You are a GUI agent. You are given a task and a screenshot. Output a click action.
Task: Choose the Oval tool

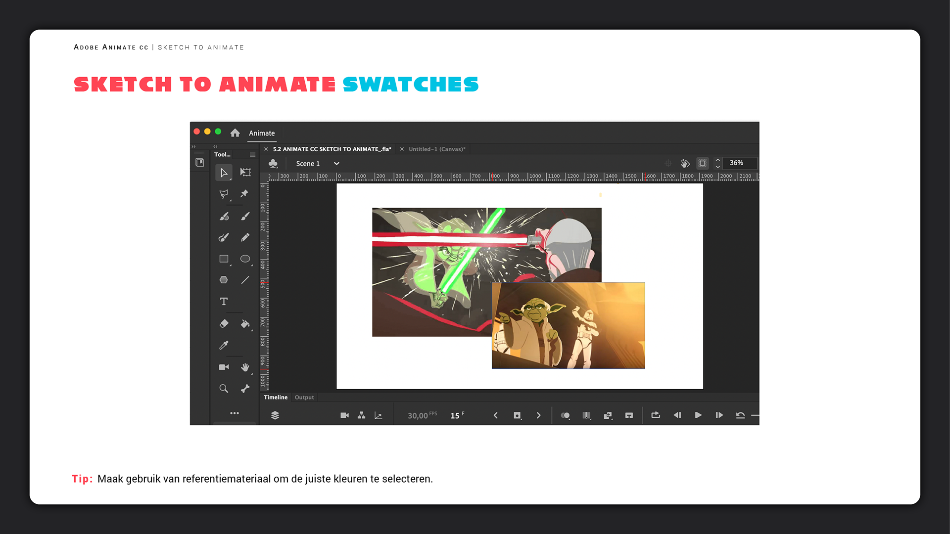(x=245, y=259)
